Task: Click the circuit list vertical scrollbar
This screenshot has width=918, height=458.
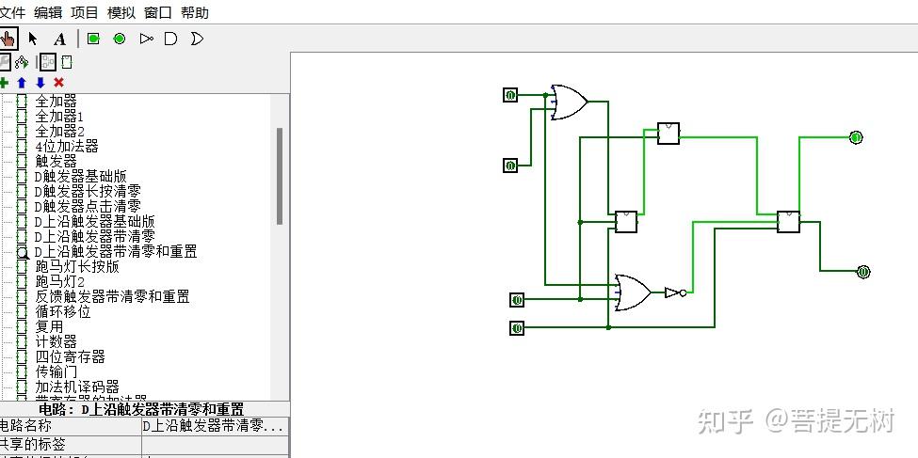Action: pos(280,176)
